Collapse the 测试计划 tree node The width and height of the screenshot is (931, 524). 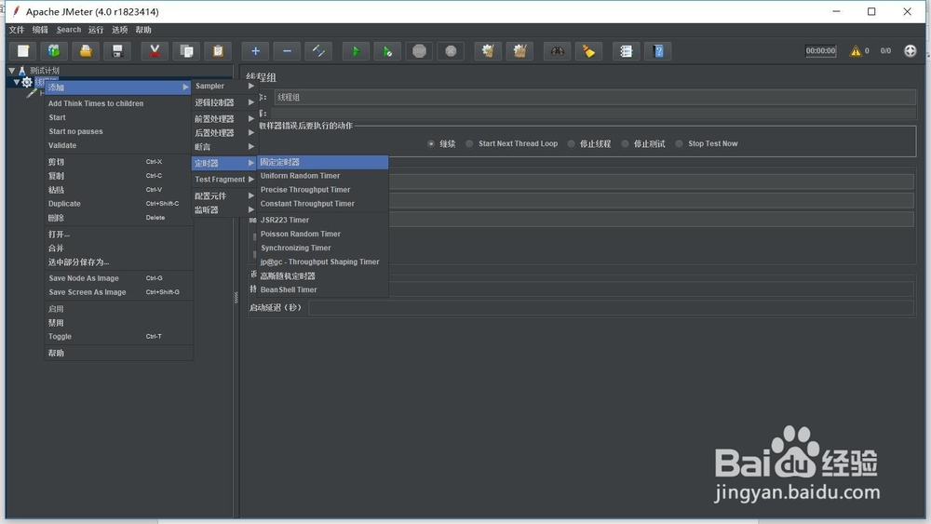pos(11,71)
